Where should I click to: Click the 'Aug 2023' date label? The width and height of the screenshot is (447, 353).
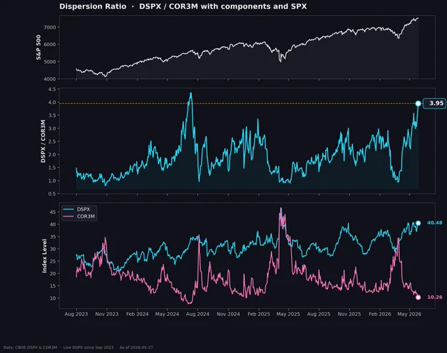point(76,314)
